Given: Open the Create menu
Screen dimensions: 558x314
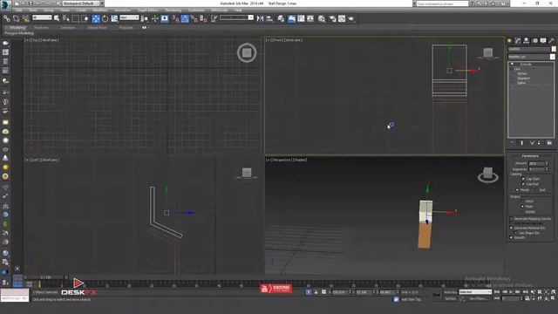Looking at the screenshot, I should coord(81,10).
